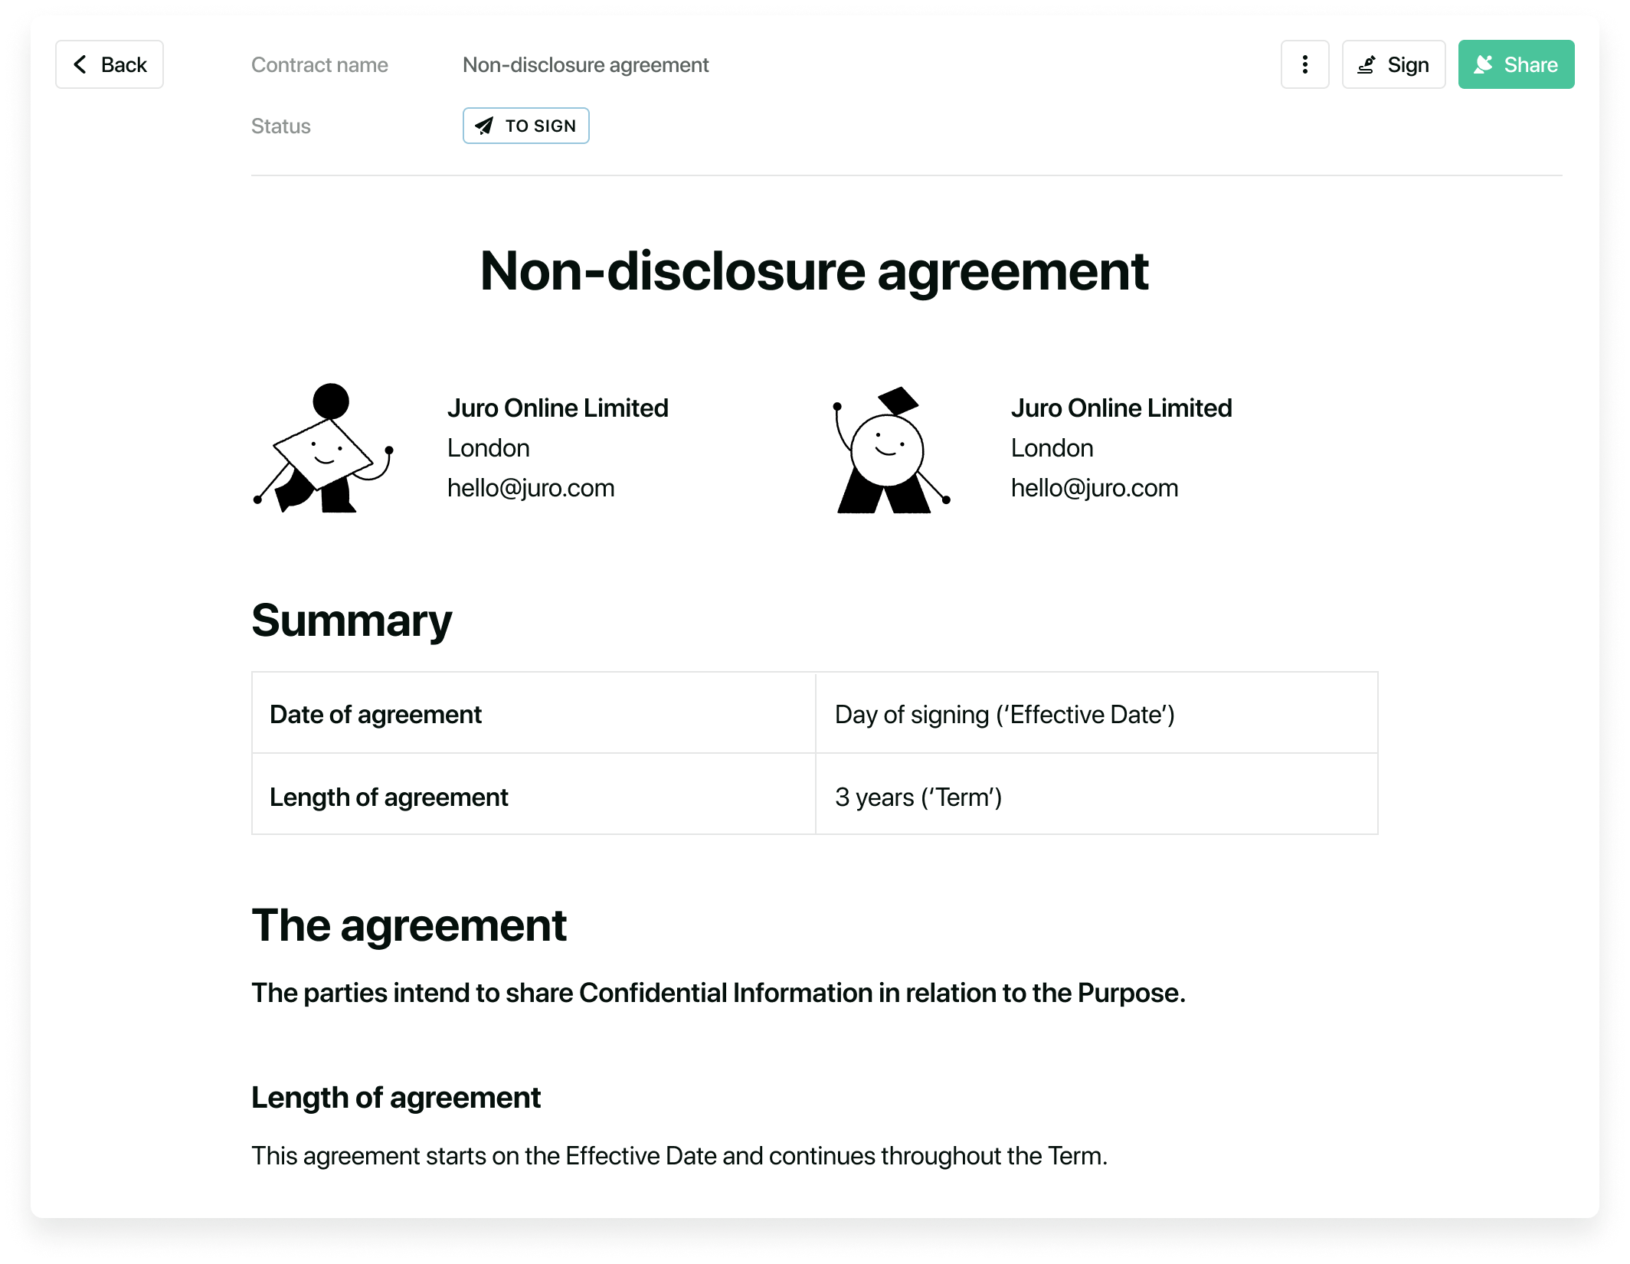Open the TO SIGN status selector
1630x1264 pixels.
[x=525, y=126]
